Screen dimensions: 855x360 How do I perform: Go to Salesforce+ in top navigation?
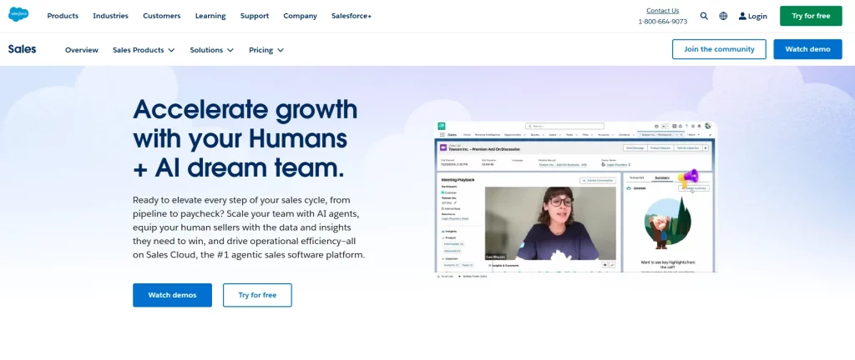tap(352, 16)
